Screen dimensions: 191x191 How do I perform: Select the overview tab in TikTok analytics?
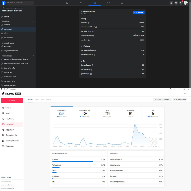[30, 99]
